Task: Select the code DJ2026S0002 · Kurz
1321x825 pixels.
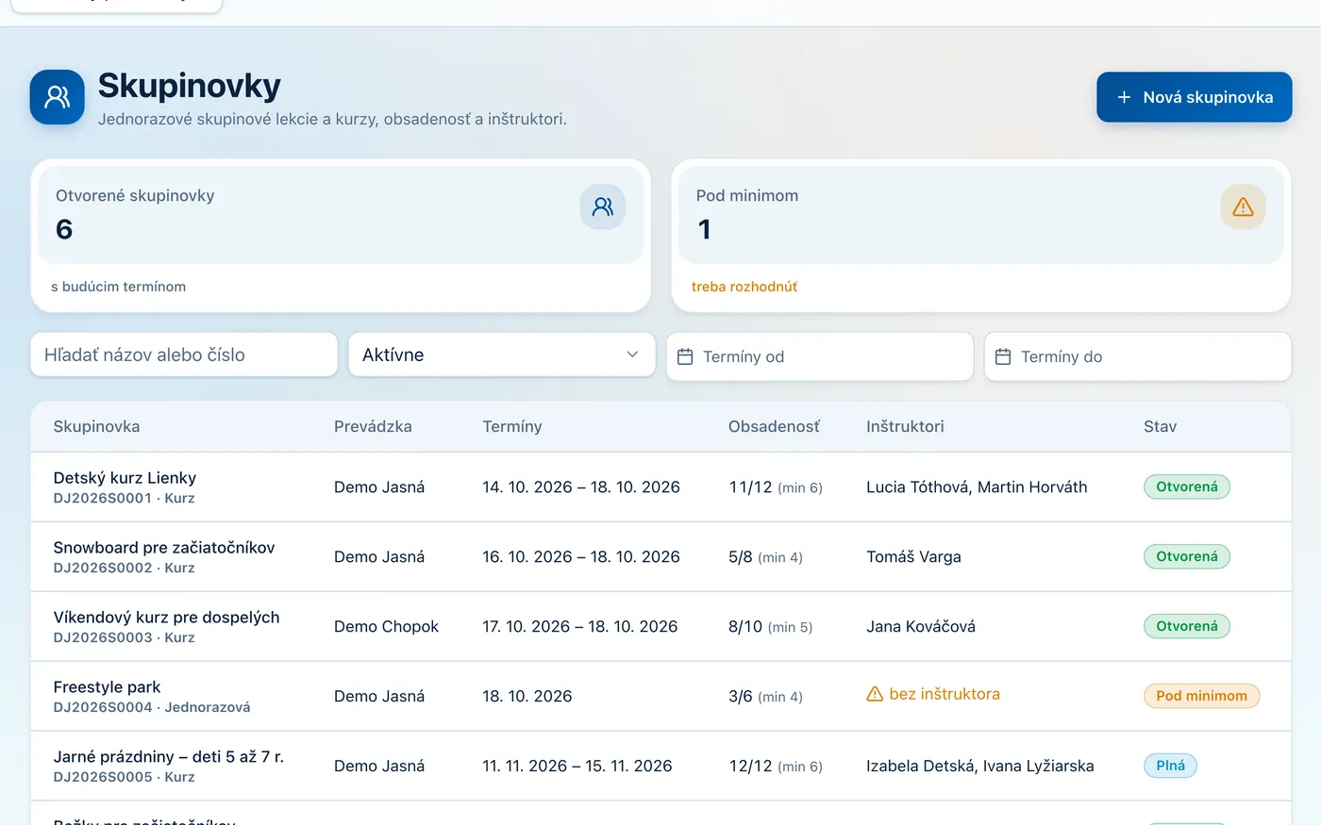Action: click(125, 568)
